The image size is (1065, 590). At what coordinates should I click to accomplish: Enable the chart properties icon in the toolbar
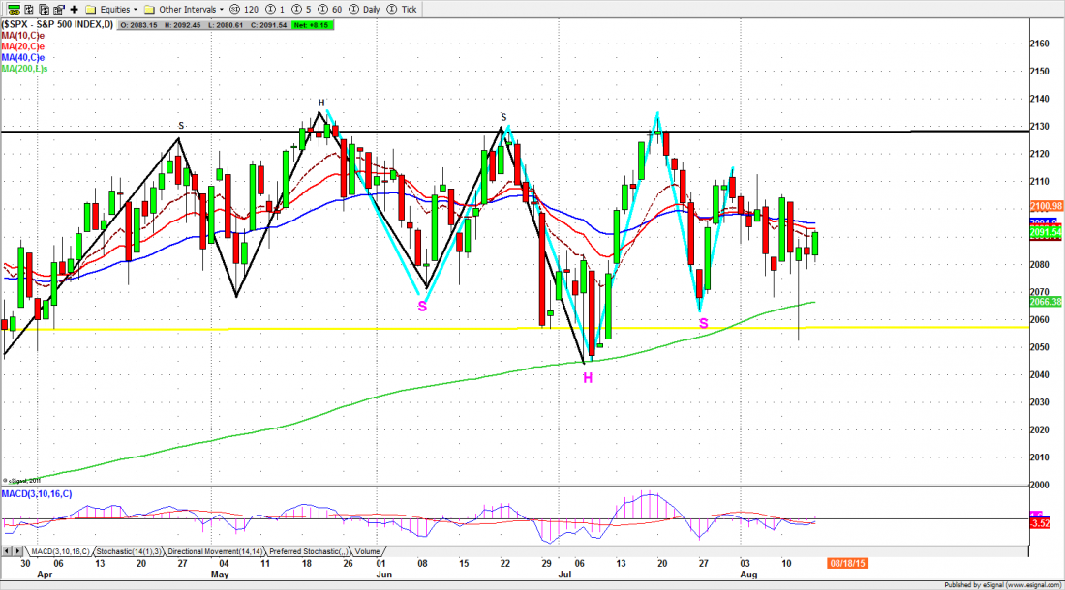point(58,8)
